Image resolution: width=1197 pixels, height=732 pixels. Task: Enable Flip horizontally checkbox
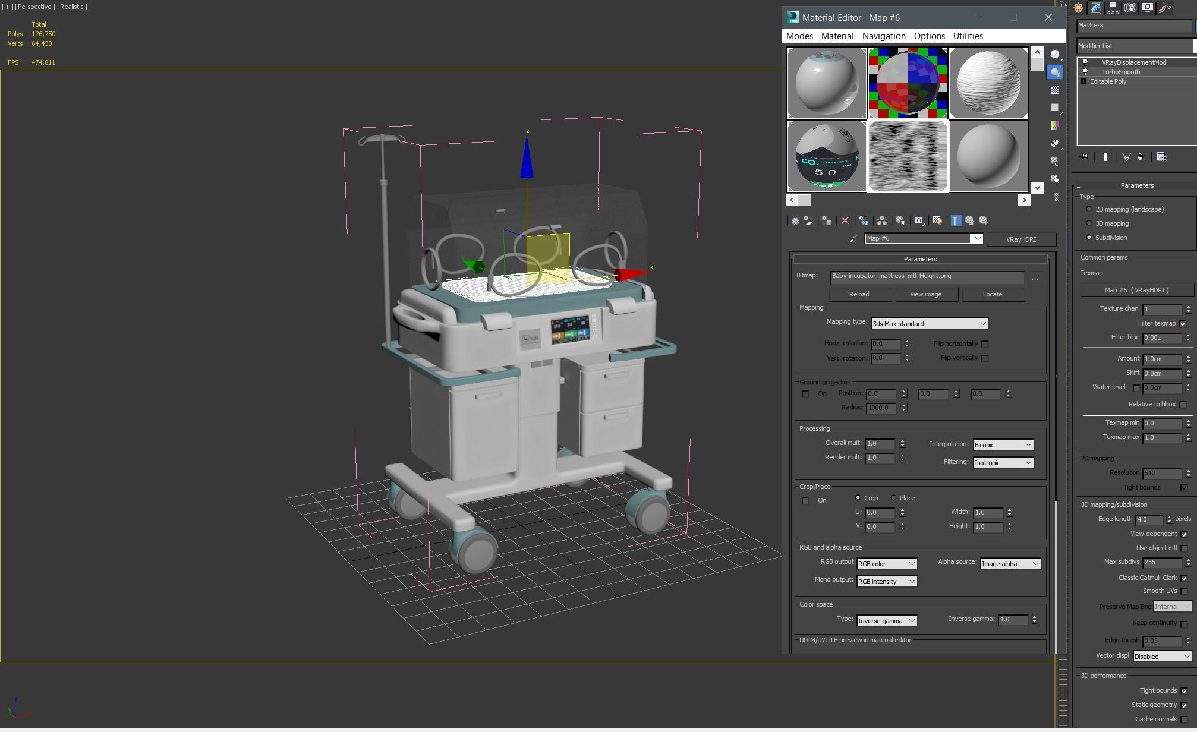click(x=985, y=345)
